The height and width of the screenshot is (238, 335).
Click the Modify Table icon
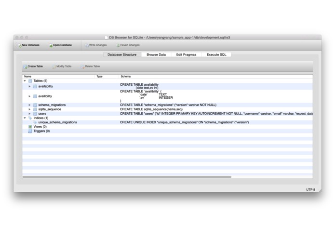[54, 66]
